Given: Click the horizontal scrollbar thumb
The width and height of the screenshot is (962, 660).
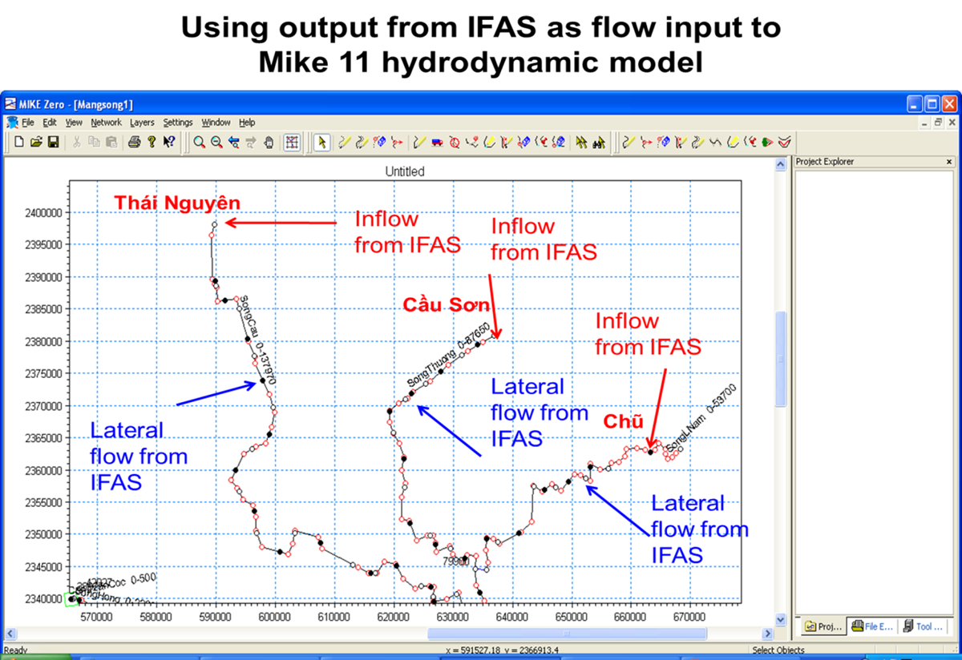Looking at the screenshot, I should tap(566, 634).
